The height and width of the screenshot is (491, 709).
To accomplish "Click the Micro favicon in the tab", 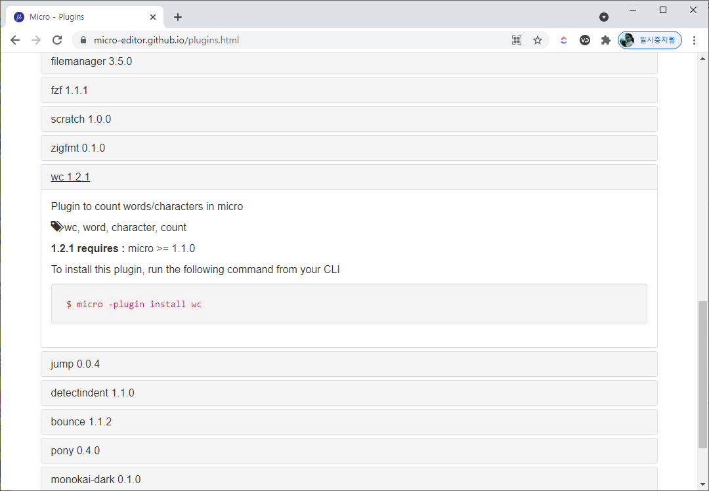I will click(19, 17).
